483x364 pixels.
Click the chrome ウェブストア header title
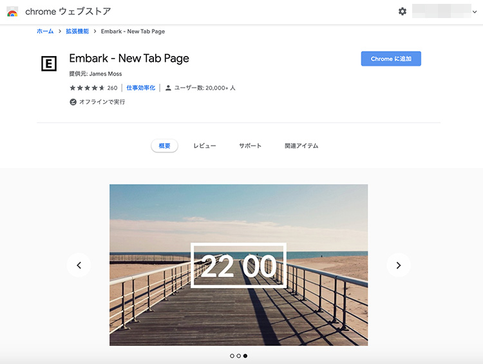tap(68, 12)
